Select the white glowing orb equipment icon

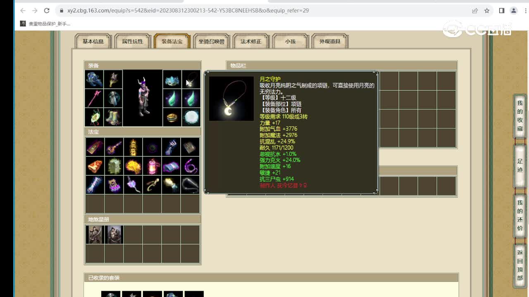[191, 117]
